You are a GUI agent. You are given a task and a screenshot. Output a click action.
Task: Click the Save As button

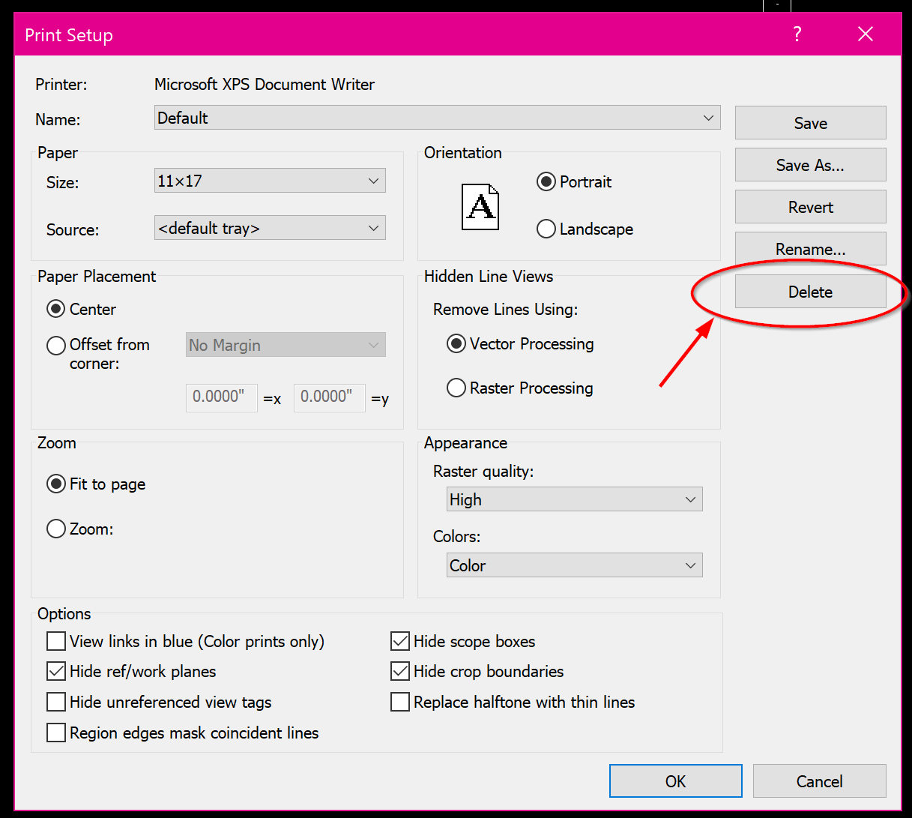[x=810, y=164]
